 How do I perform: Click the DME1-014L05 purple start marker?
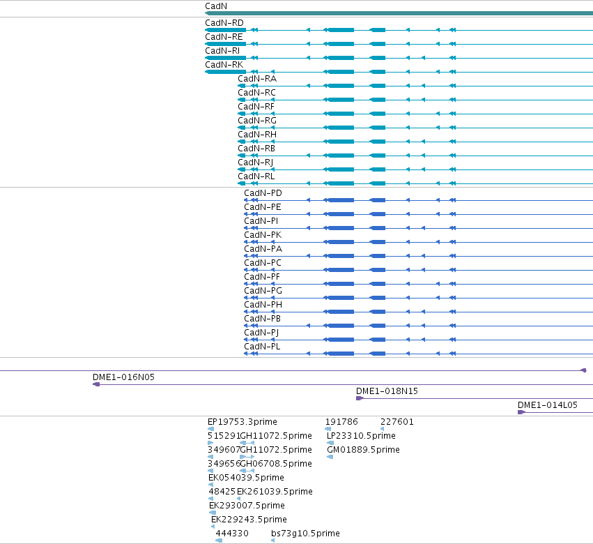coord(521,412)
